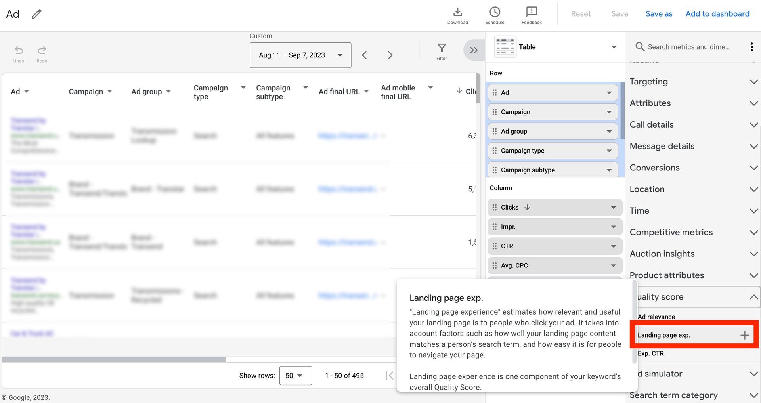The width and height of the screenshot is (761, 403).
Task: Click drag handle of CTR column chip
Action: (x=494, y=246)
